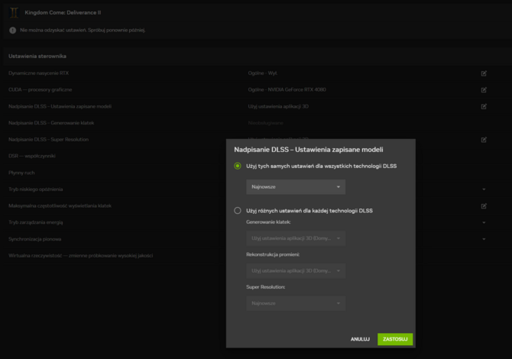Open the top Najnowsze dropdown in the dialog

tap(296, 187)
